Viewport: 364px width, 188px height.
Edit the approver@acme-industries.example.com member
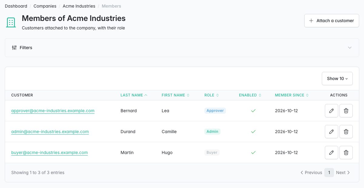[332, 111]
